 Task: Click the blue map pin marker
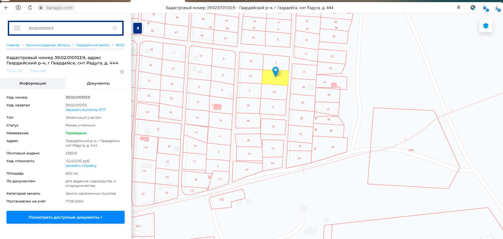point(275,72)
